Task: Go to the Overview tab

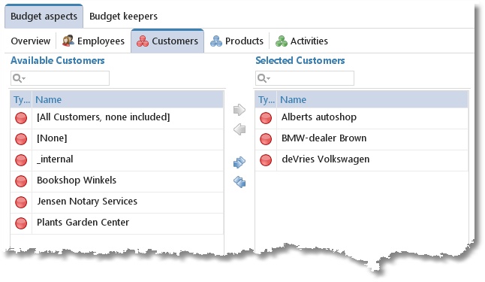Action: [30, 41]
